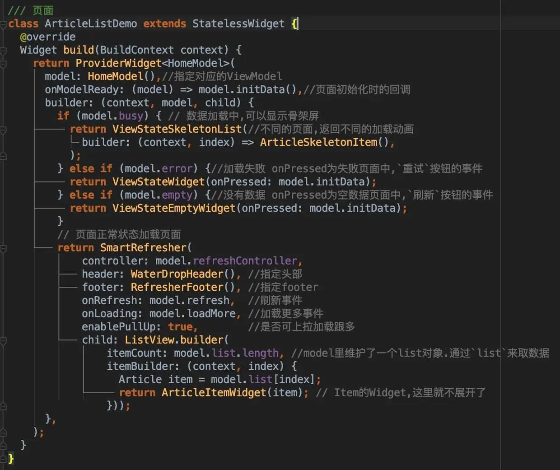The image size is (560, 470).
Task: Click the '//加载更多事件' comment
Action: [286, 314]
